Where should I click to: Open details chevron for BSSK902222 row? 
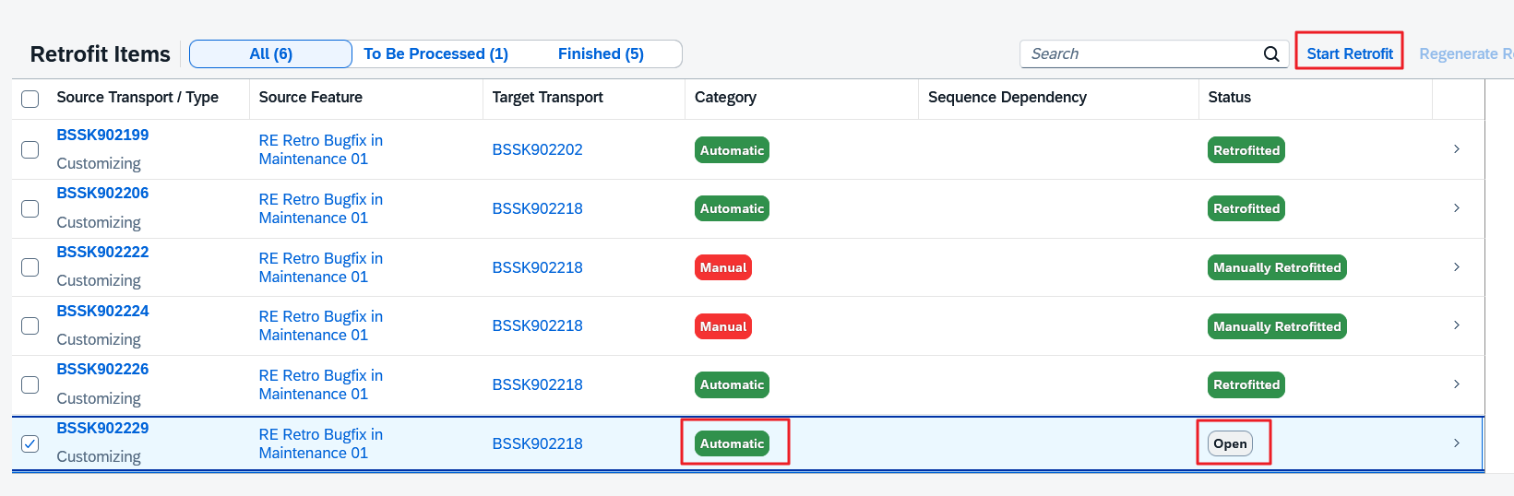point(1456,267)
